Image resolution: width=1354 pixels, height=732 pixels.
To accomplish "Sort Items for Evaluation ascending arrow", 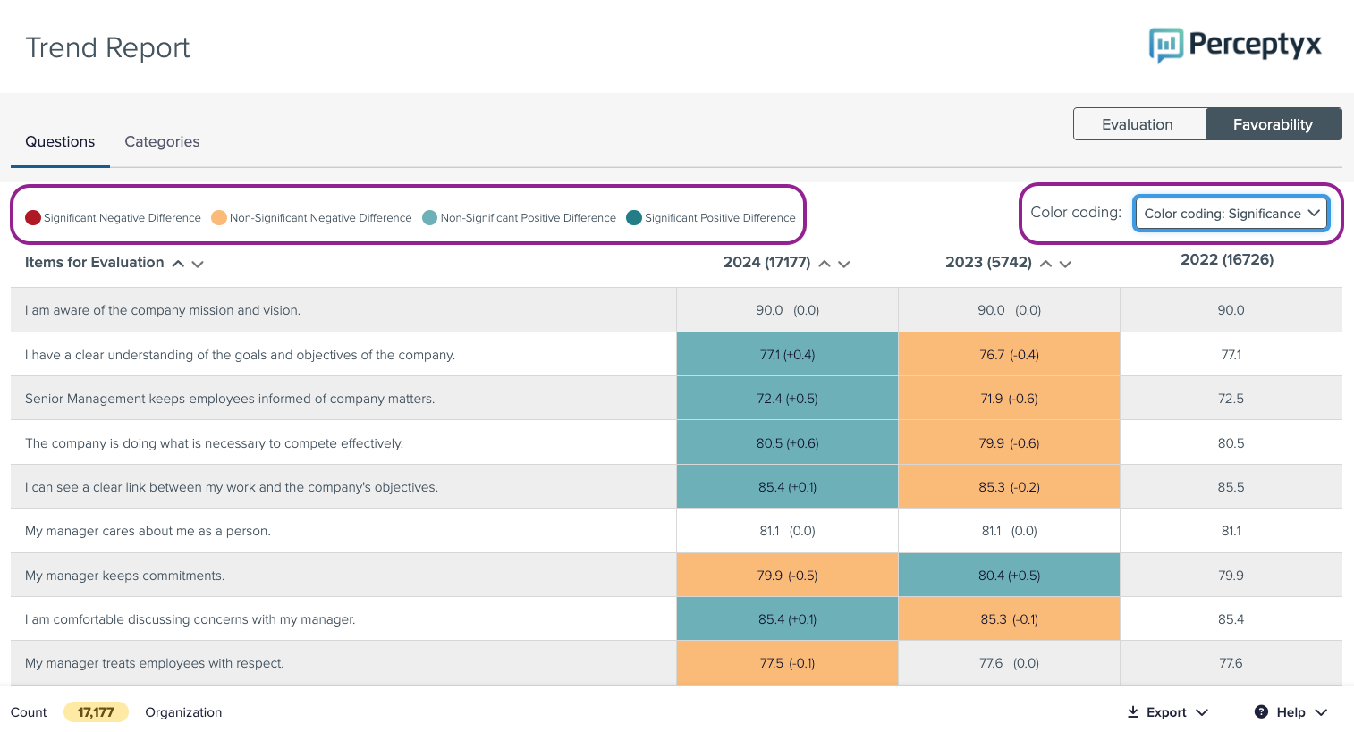I will [x=178, y=264].
